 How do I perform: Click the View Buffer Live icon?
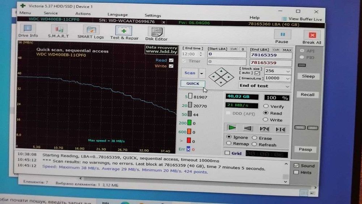coord(284,19)
